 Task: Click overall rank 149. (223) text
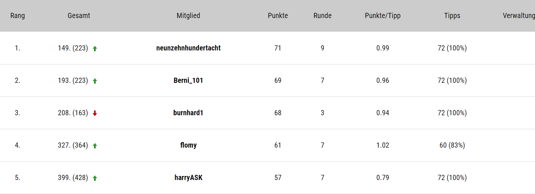coord(73,48)
